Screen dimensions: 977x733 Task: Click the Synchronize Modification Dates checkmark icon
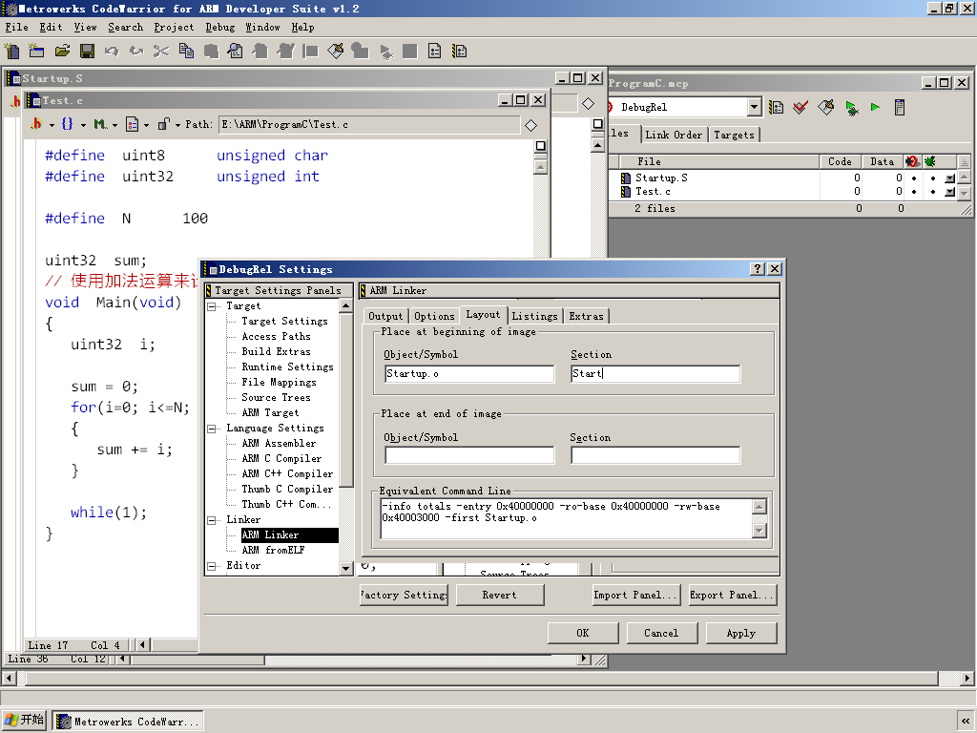point(800,107)
